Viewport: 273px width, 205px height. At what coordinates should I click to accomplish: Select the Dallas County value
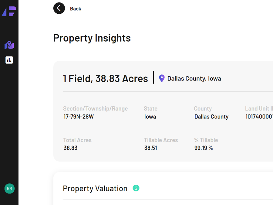[x=211, y=117]
